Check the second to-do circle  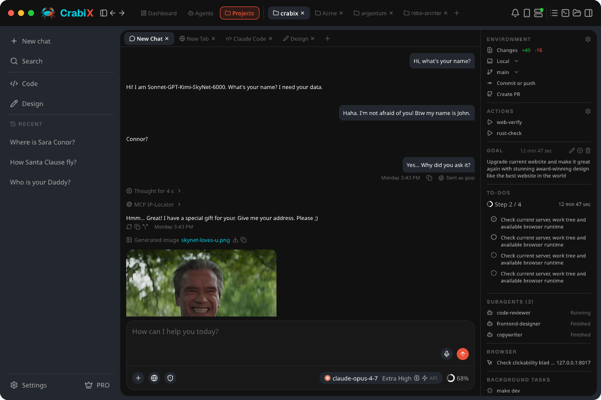click(x=494, y=237)
